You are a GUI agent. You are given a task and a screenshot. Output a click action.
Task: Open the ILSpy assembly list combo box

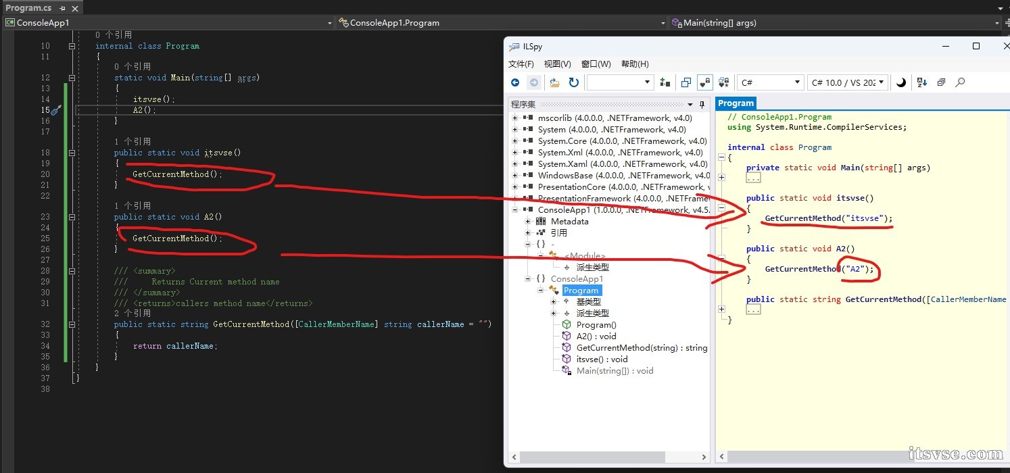[x=620, y=82]
